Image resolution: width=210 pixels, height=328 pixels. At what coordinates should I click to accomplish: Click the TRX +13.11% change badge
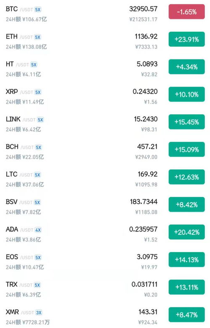pos(186,287)
